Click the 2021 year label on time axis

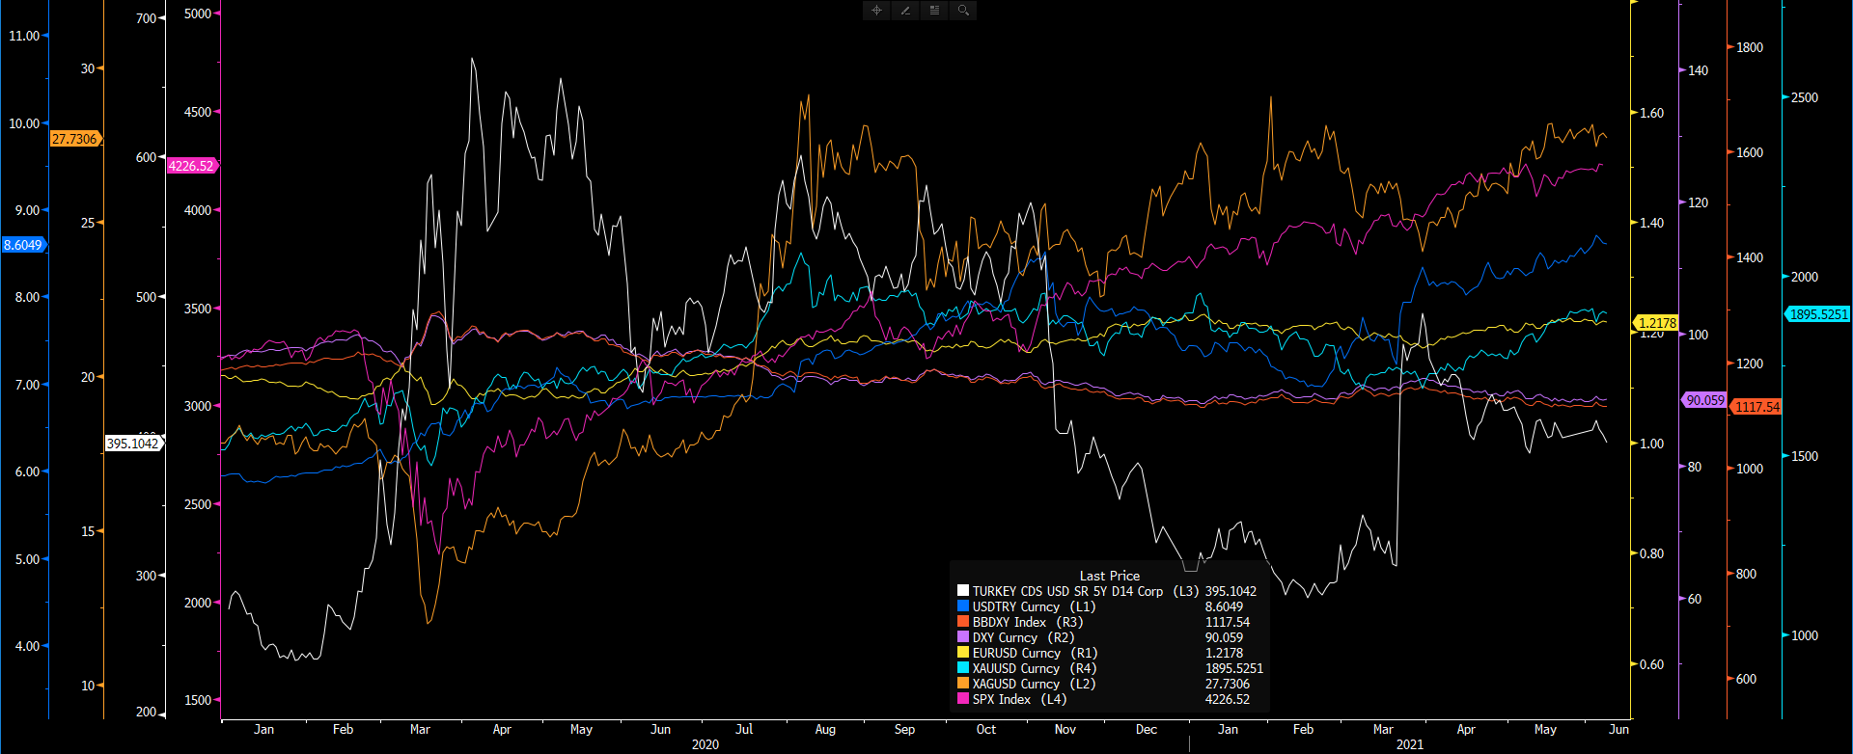(1410, 744)
